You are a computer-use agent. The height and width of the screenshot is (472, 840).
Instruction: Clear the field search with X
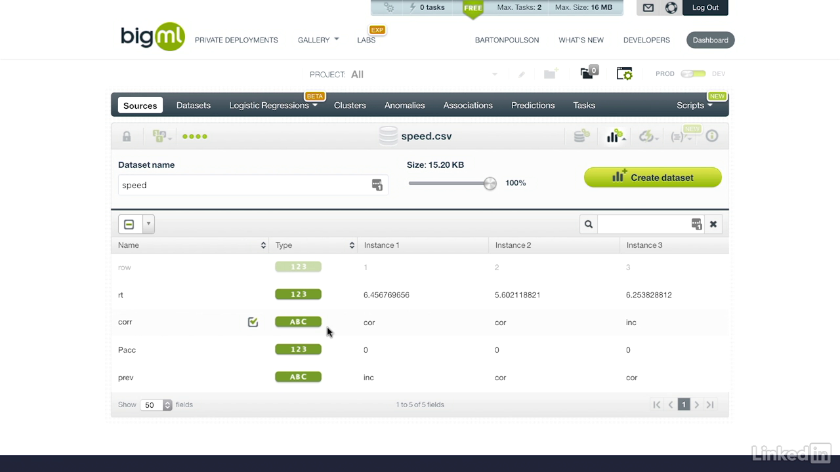coord(713,224)
